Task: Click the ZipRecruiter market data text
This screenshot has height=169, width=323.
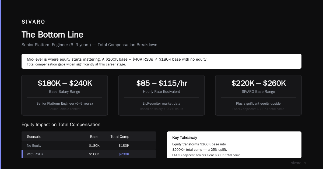Action: click(161, 104)
